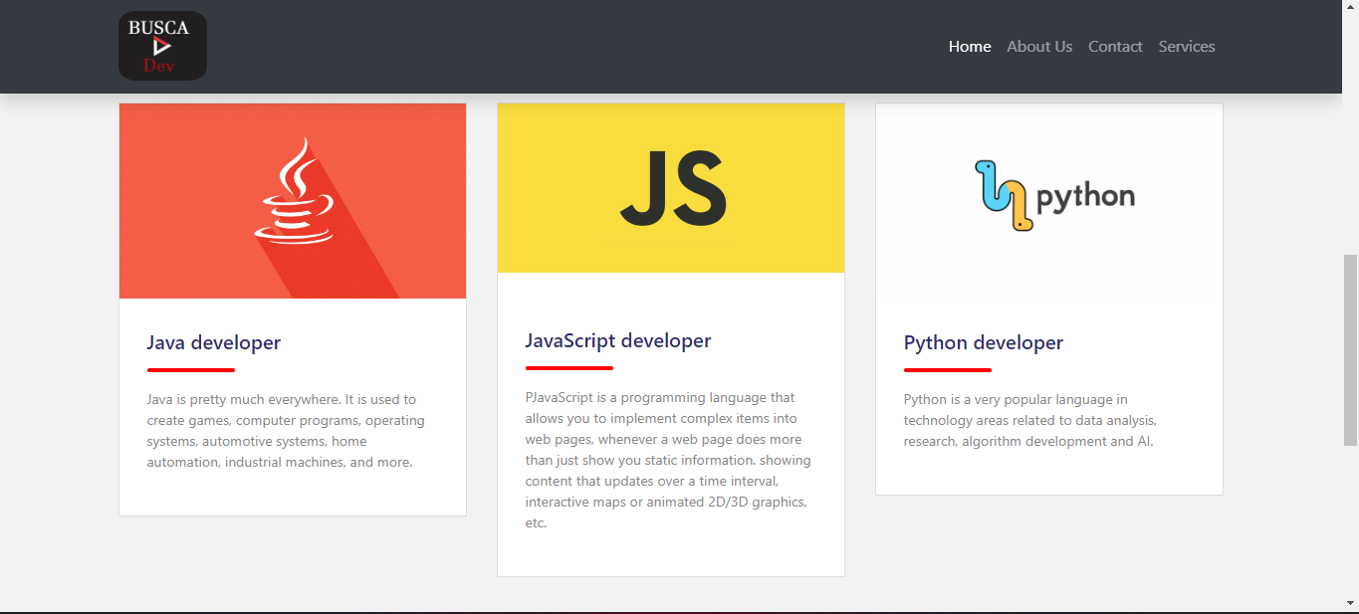
Task: Click the yellow JavaScript banner image
Action: tap(671, 188)
